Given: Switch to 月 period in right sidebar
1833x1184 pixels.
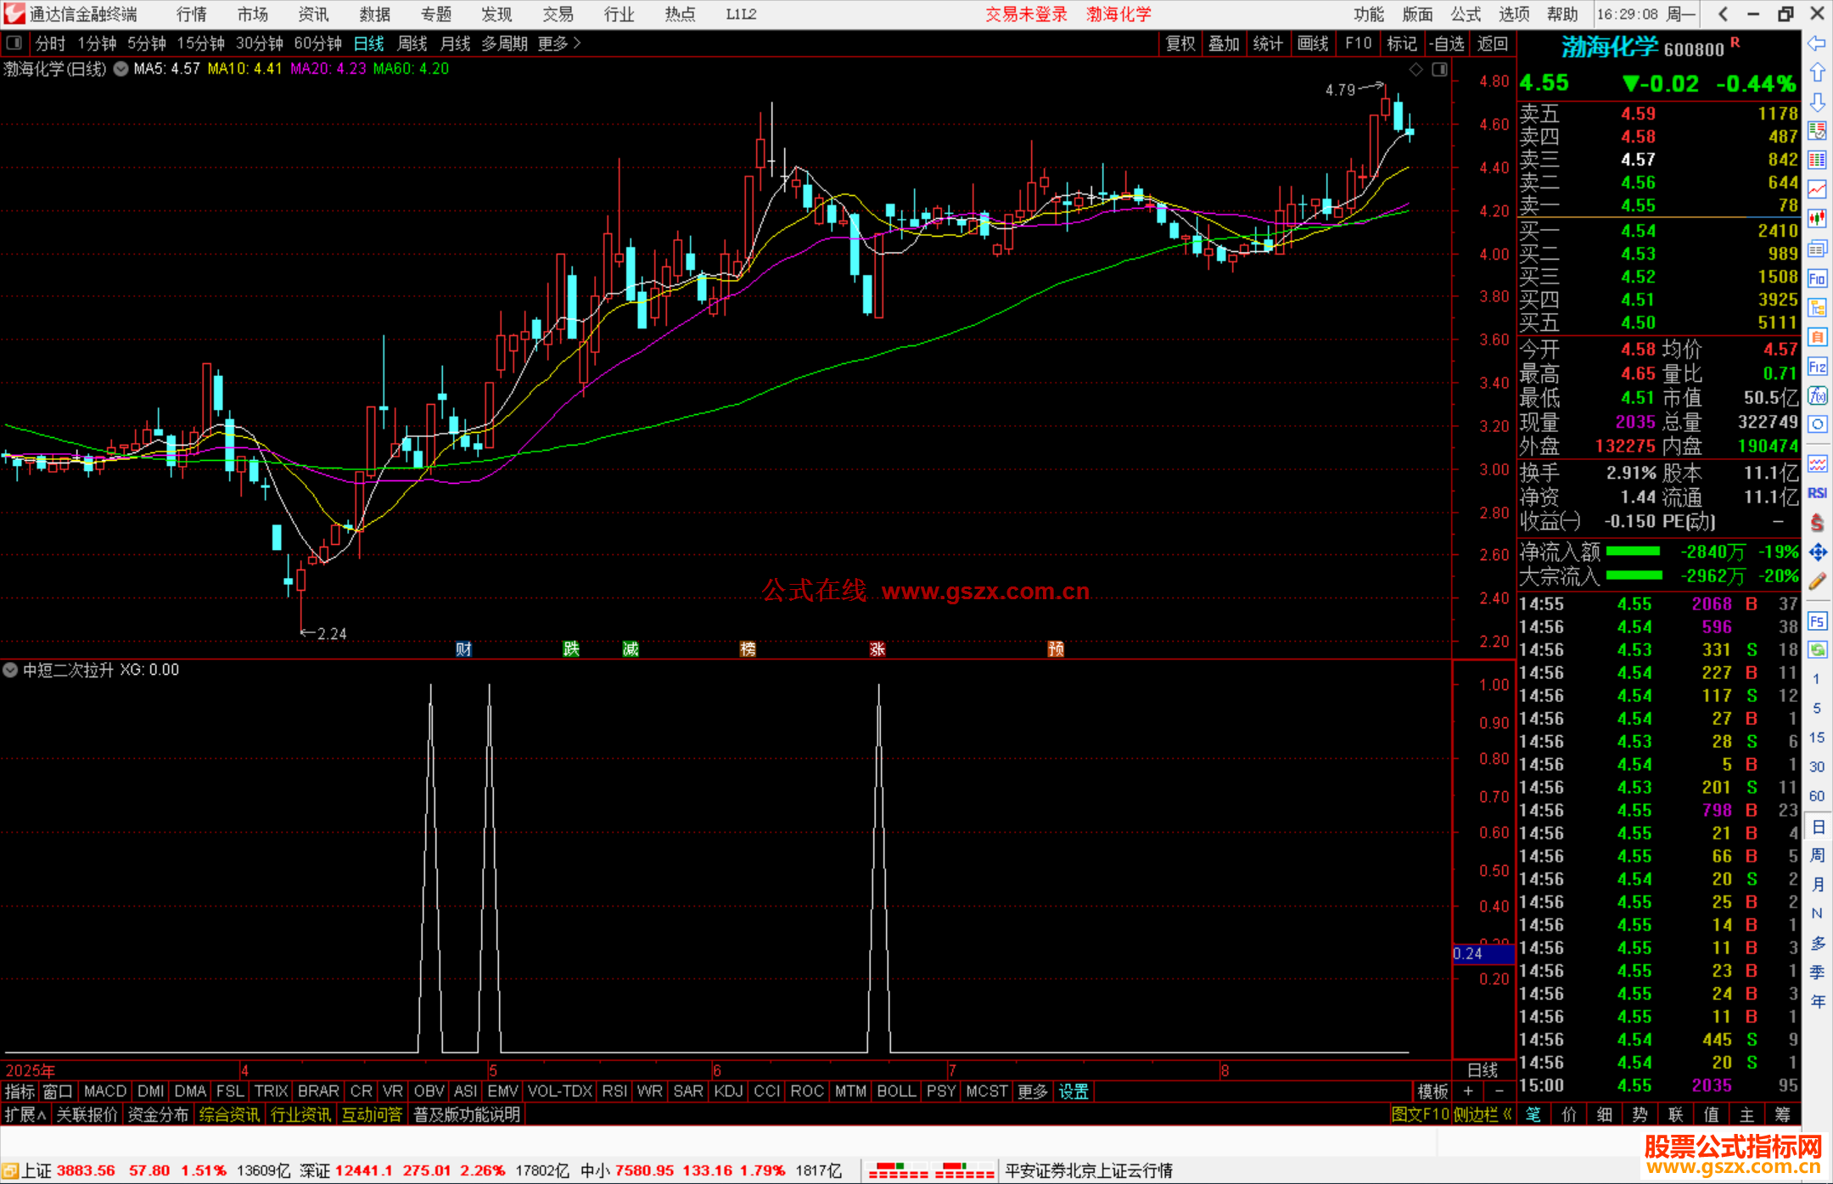Looking at the screenshot, I should click(1817, 884).
